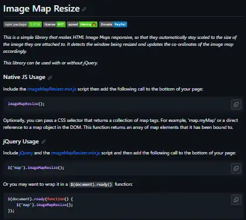Click the Image Map Resize heading
This screenshot has height=220, width=246.
pos(41,9)
